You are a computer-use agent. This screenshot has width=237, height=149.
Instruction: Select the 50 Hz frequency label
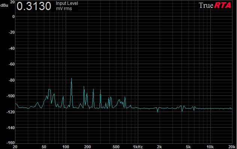pos(44,147)
